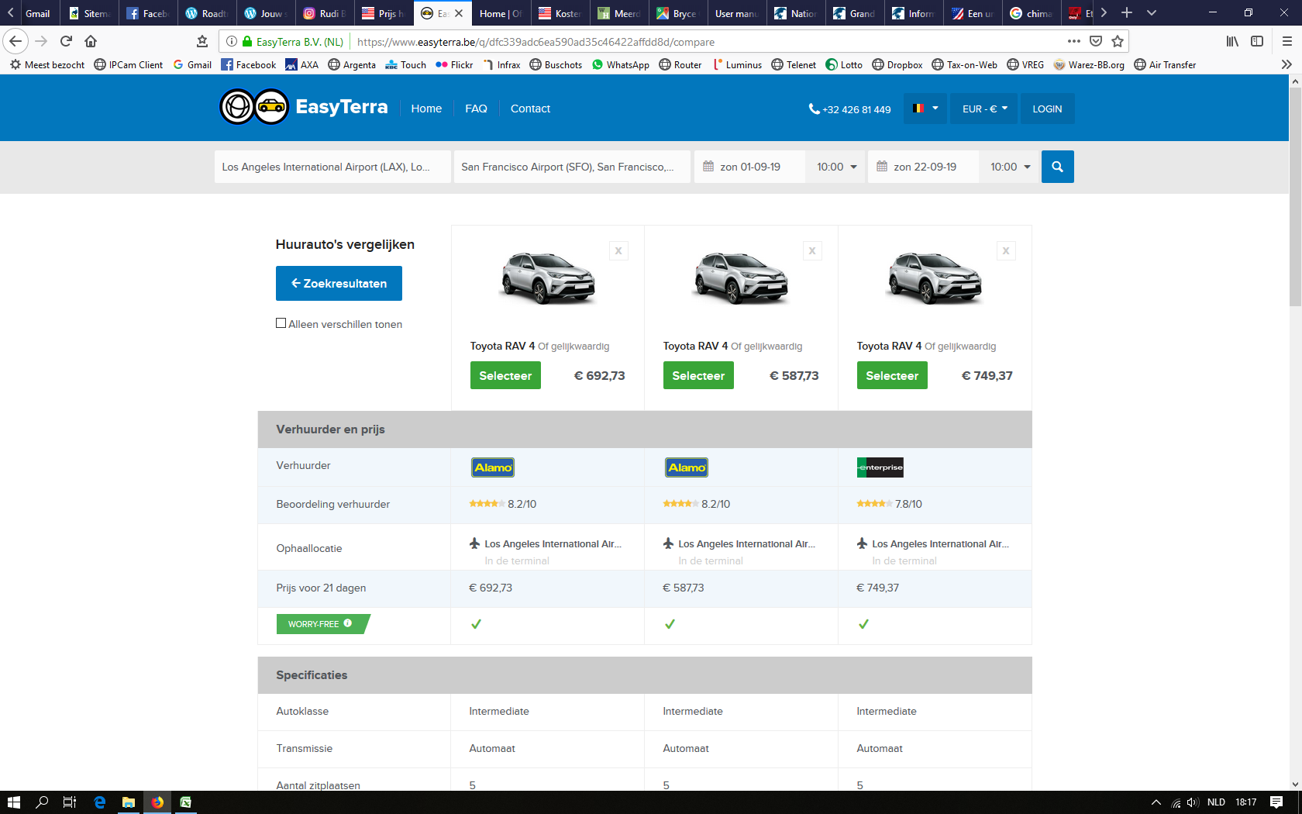Click the drop-off location field for San Francisco Airport
This screenshot has width=1302, height=814.
(x=572, y=167)
